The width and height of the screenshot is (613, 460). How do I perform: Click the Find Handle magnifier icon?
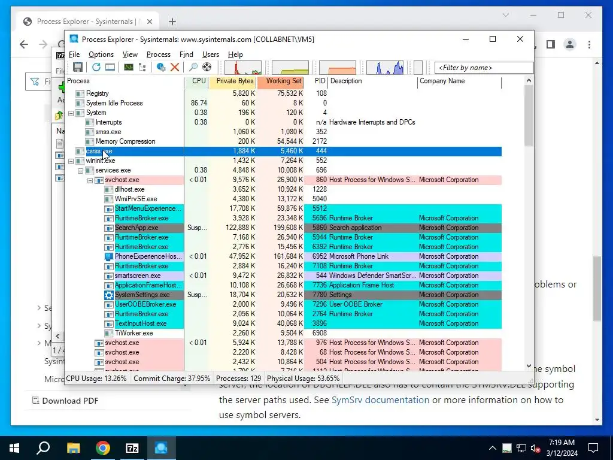pos(193,67)
